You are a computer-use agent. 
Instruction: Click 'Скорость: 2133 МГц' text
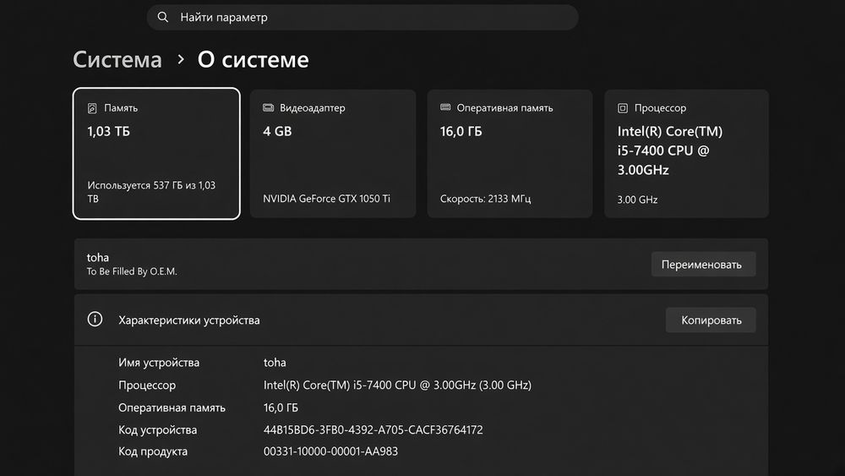[x=486, y=199]
